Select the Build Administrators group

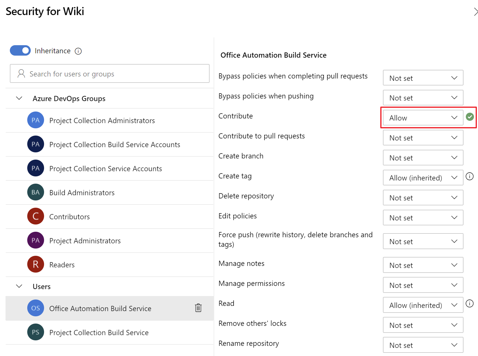tap(110, 192)
